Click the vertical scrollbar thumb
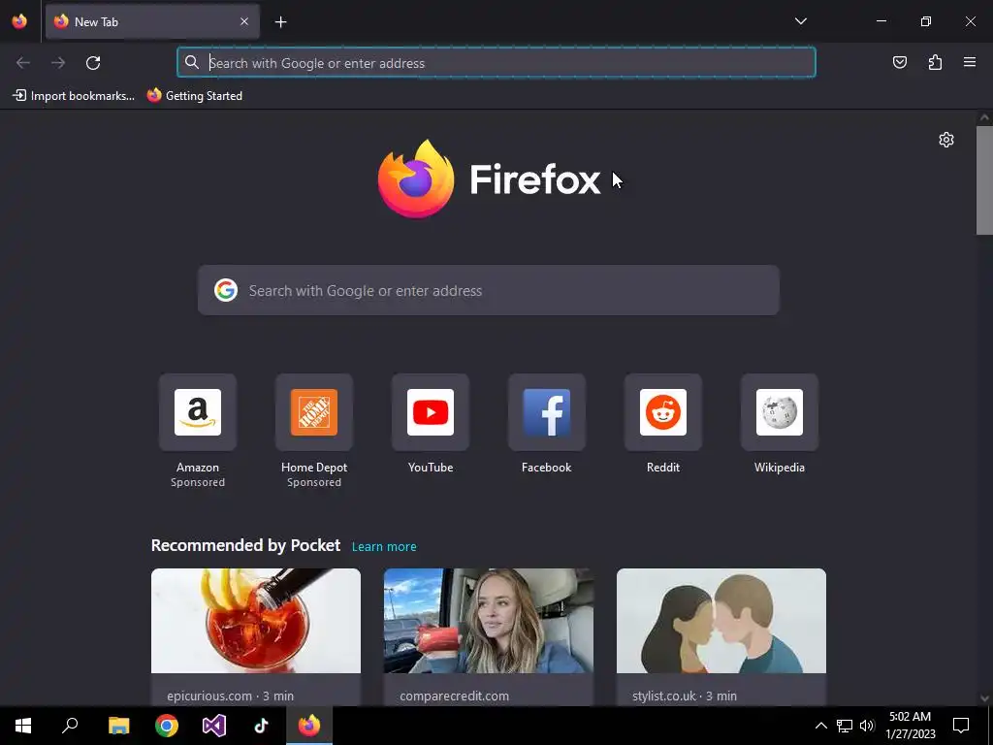 tap(985, 180)
